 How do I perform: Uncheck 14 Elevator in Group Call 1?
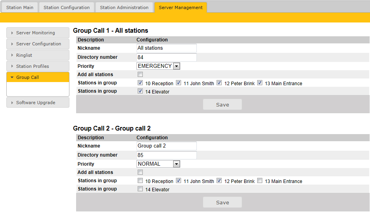140,91
